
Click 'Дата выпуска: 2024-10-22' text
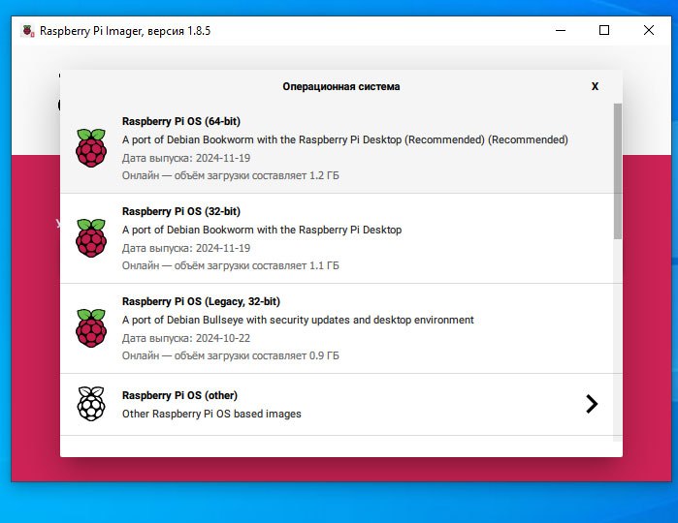(x=186, y=338)
